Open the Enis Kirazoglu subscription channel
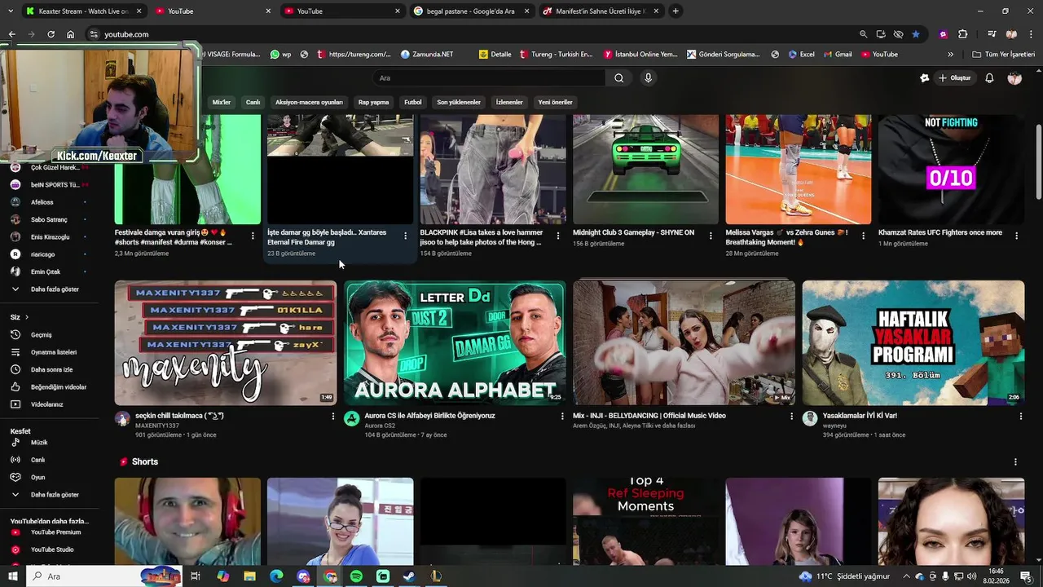 point(51,237)
